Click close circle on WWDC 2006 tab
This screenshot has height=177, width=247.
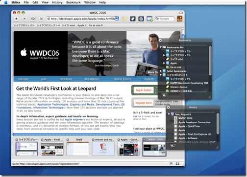pos(144,140)
